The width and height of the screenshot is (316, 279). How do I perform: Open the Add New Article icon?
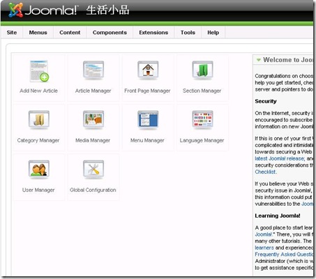tap(39, 71)
